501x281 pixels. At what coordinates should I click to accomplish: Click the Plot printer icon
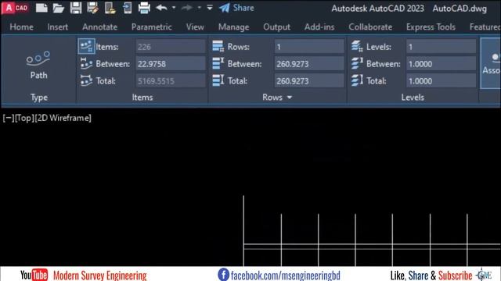tap(144, 8)
